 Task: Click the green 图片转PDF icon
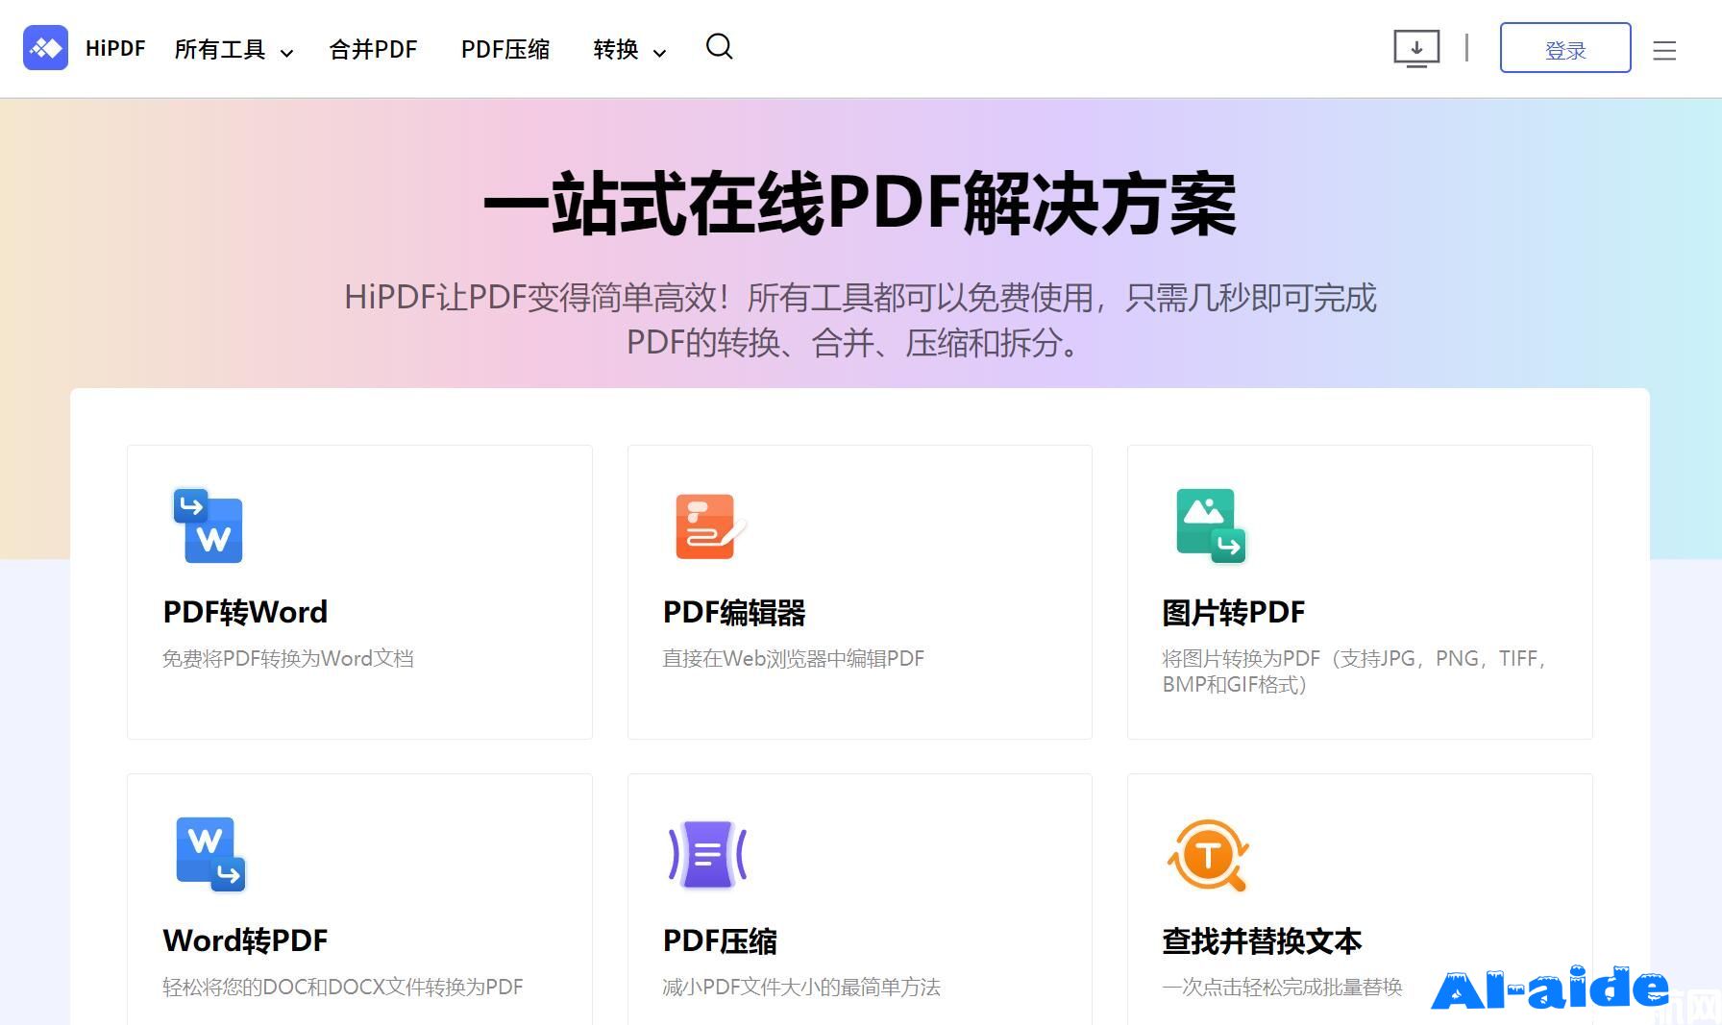[1211, 525]
